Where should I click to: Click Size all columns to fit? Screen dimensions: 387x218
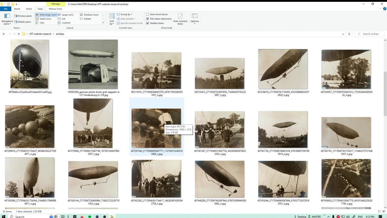click(129, 23)
